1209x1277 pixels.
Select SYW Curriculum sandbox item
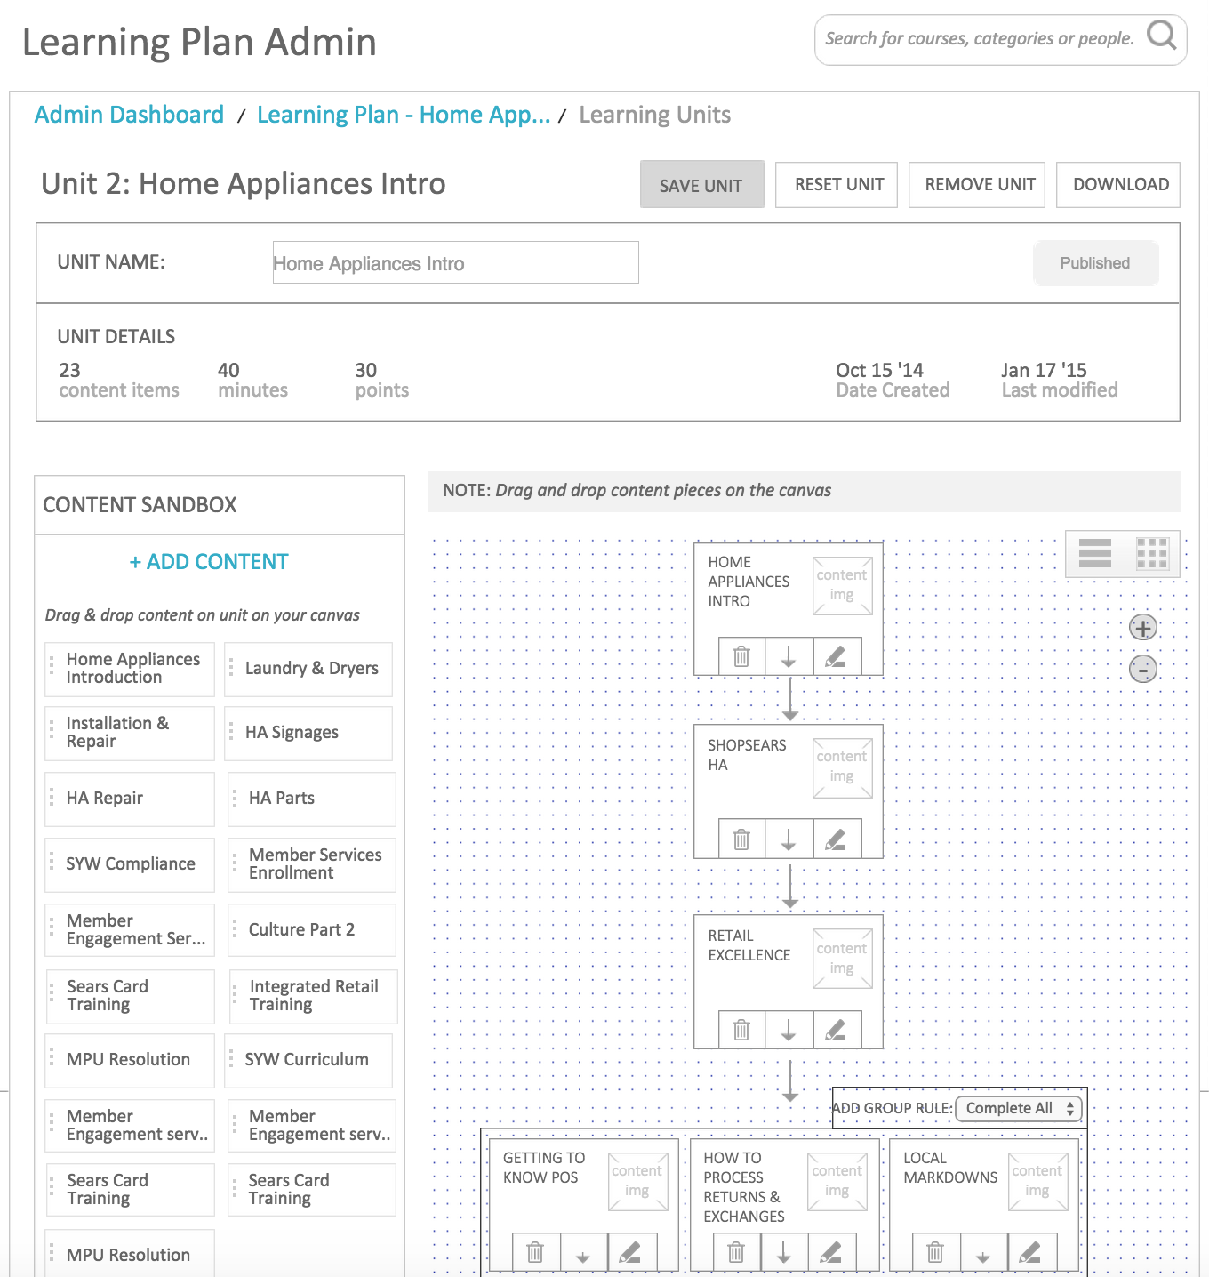(x=308, y=1060)
